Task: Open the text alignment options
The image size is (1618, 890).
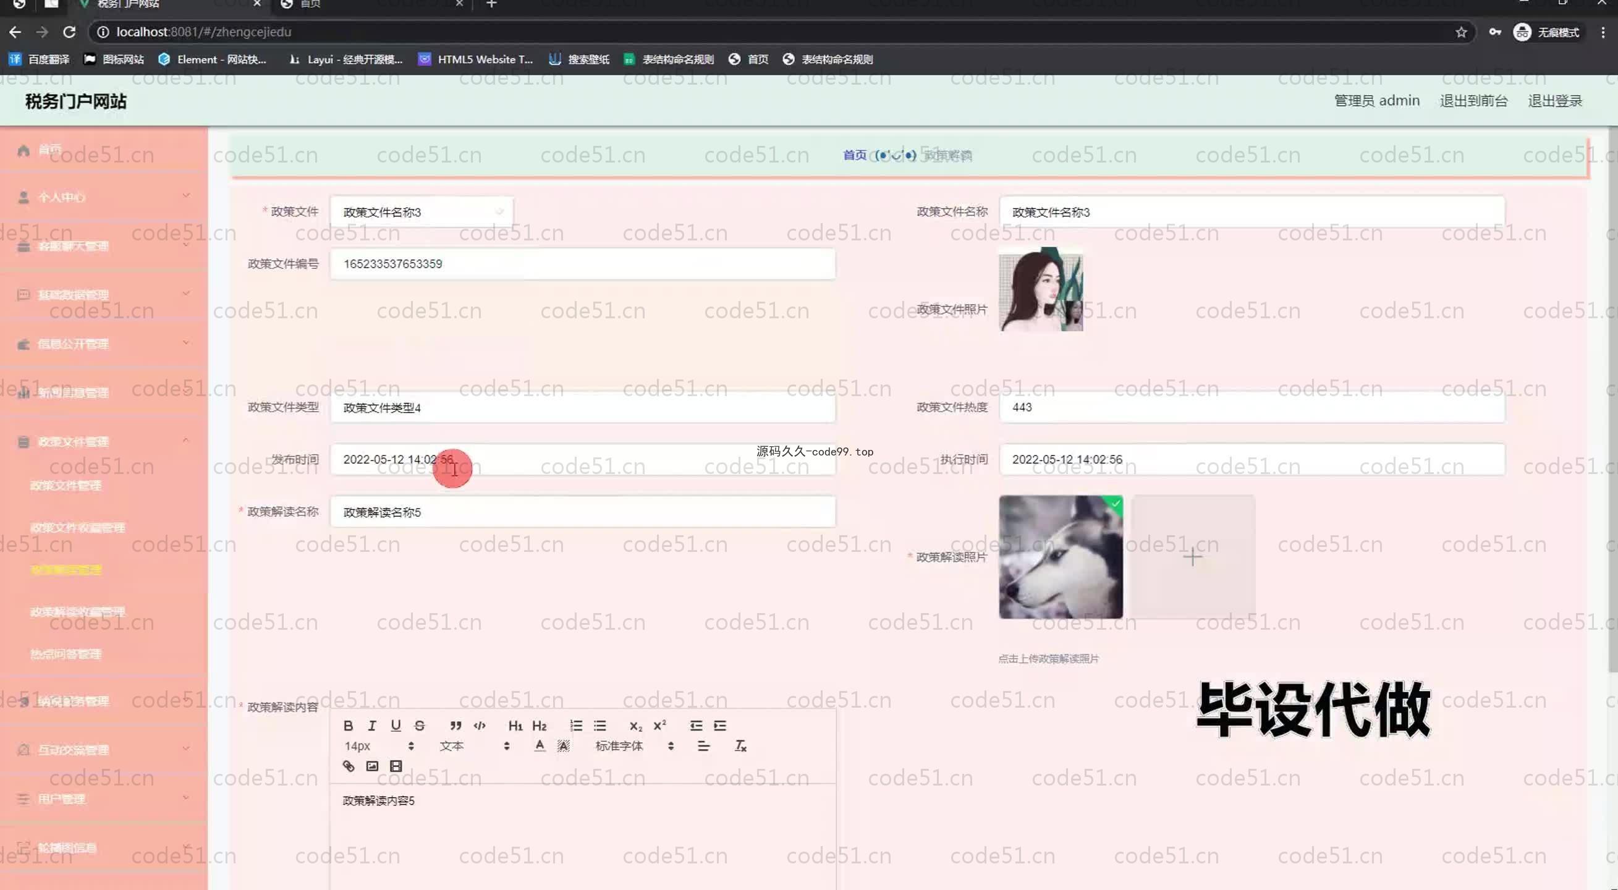Action: pyautogui.click(x=703, y=745)
